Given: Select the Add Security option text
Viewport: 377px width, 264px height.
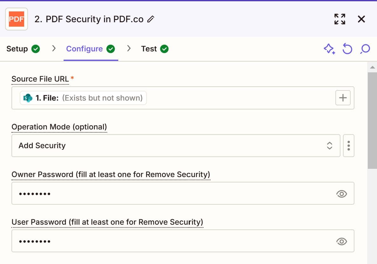Looking at the screenshot, I should 41,145.
